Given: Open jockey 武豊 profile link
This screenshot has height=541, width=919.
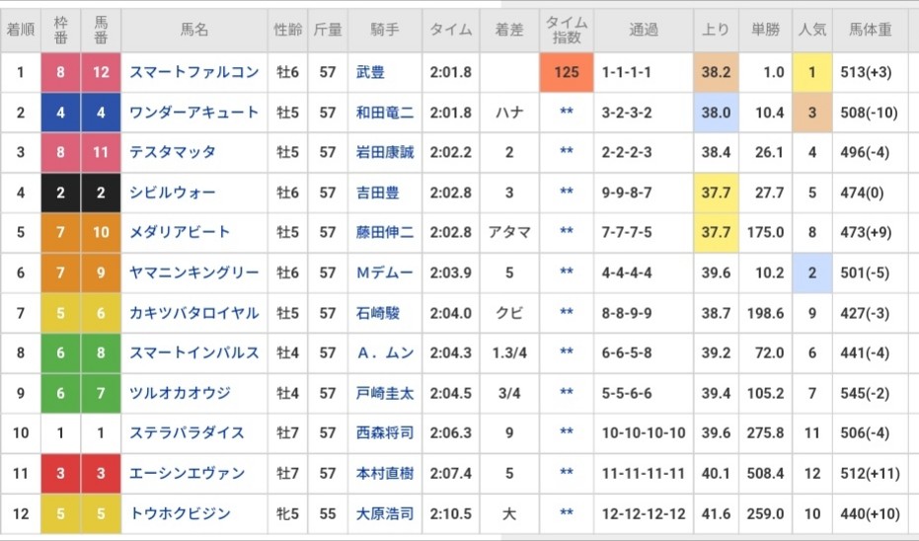Looking at the screenshot, I should click(370, 72).
